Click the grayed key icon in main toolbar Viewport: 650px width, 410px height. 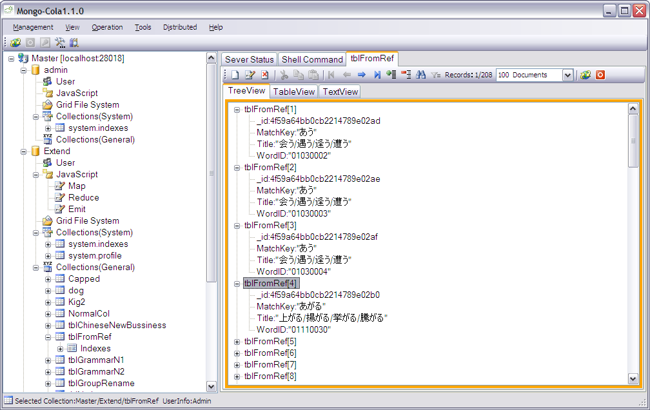click(45, 43)
